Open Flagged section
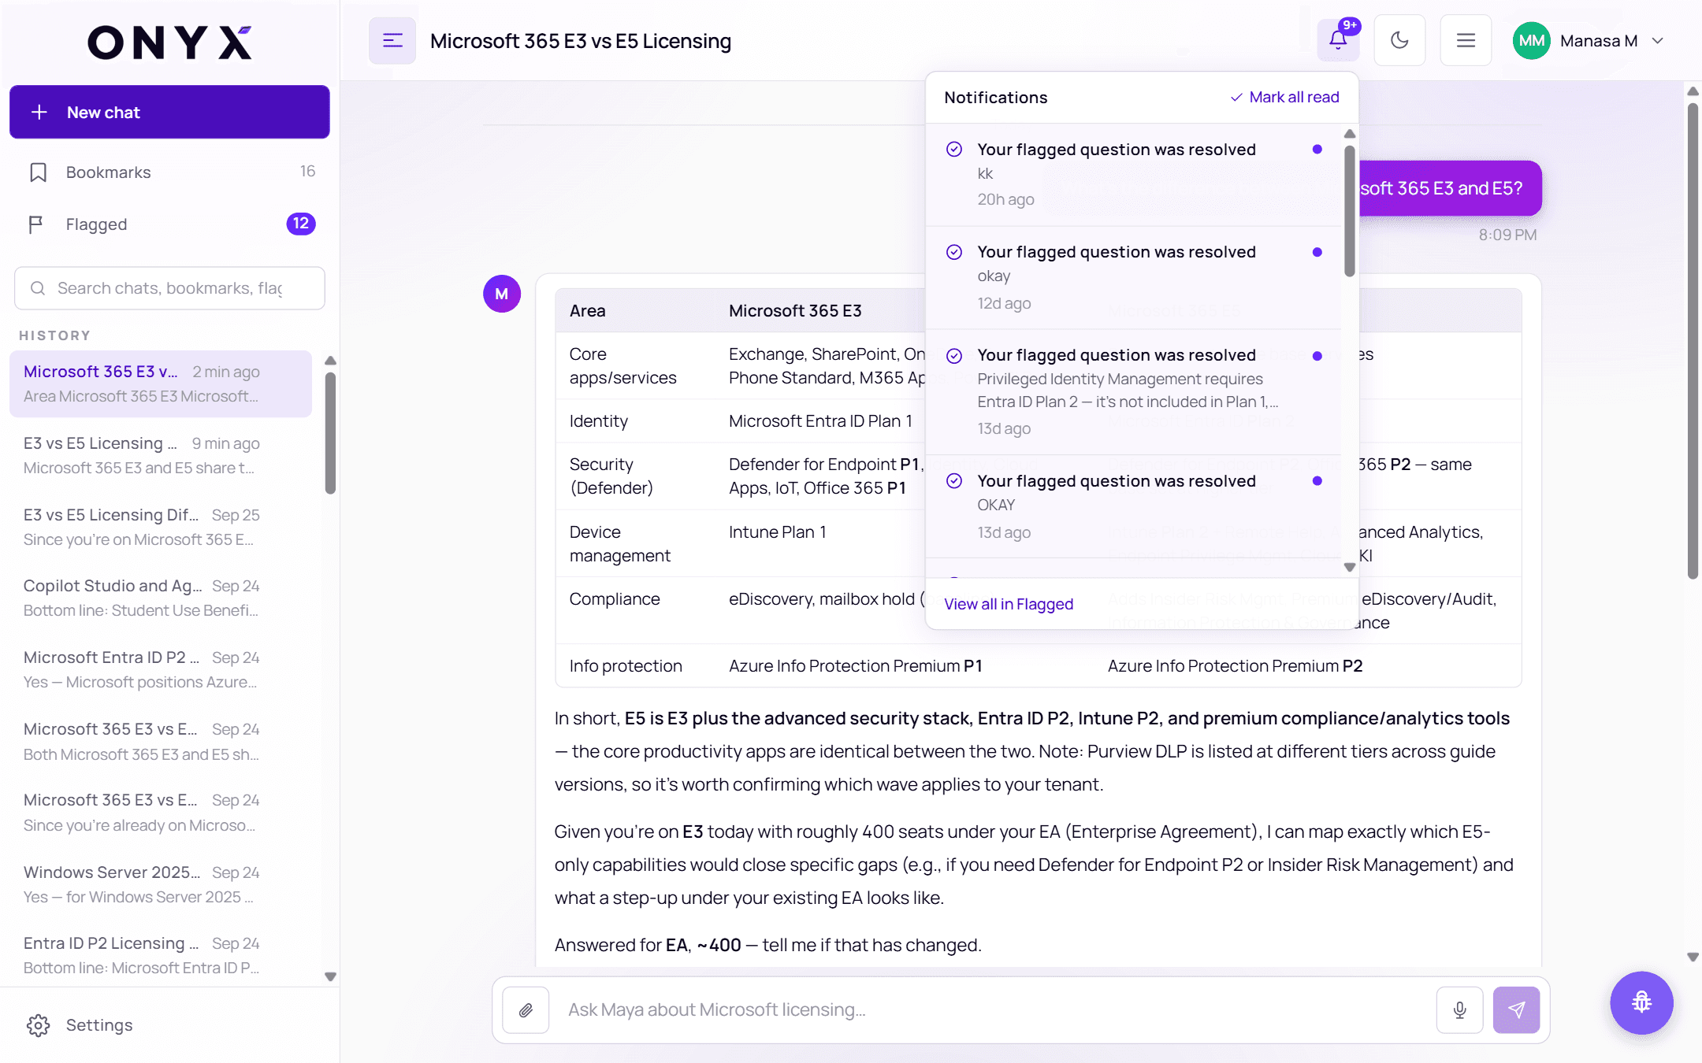Image resolution: width=1702 pixels, height=1063 pixels. point(169,224)
